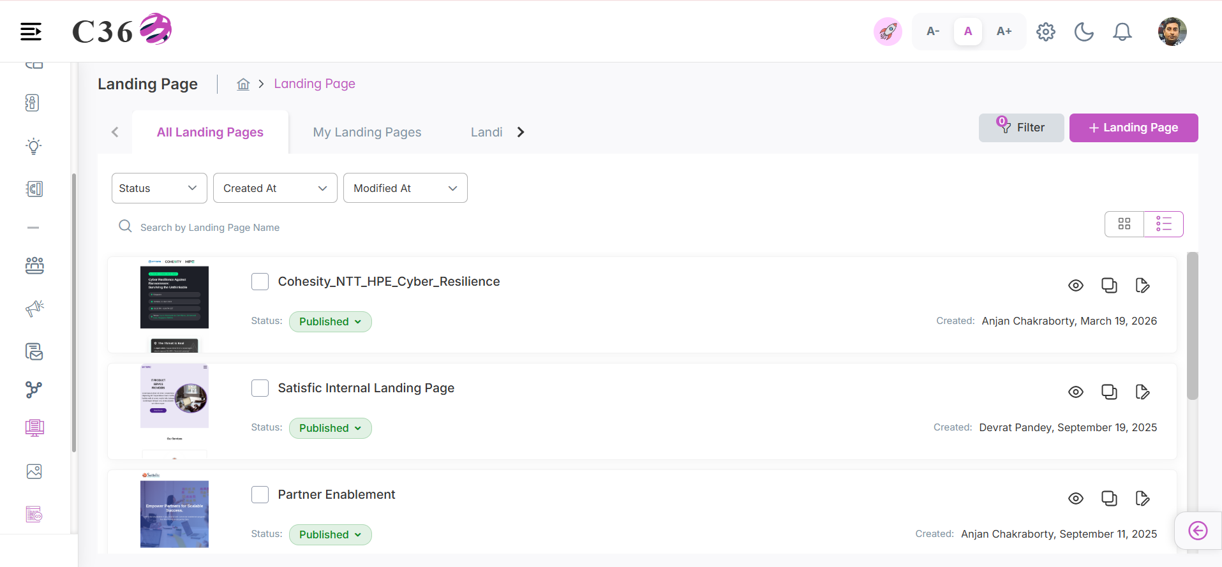Switch to list view

(x=1164, y=224)
